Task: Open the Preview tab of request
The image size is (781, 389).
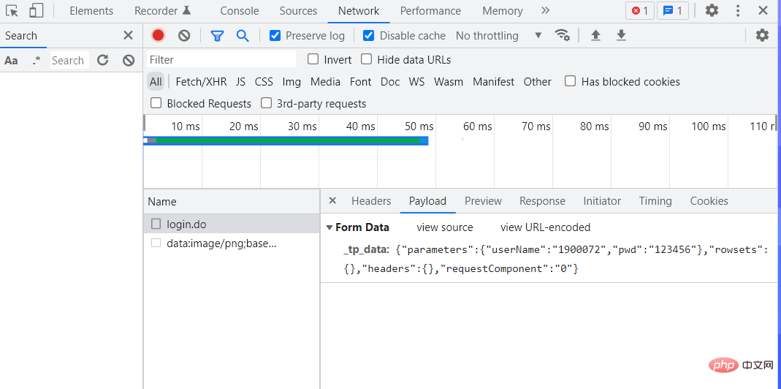Action: (483, 200)
